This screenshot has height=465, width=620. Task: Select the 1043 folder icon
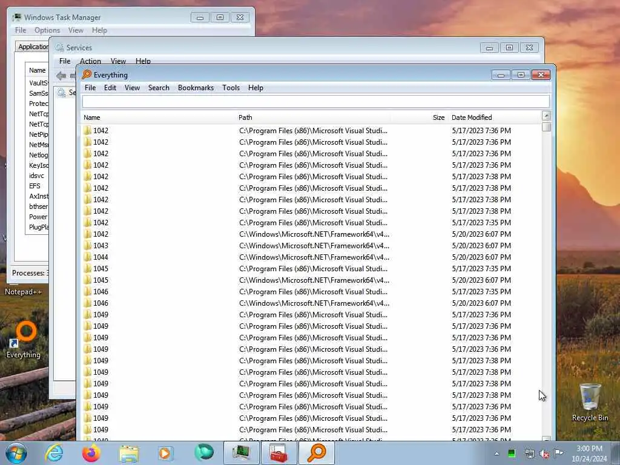[87, 246]
